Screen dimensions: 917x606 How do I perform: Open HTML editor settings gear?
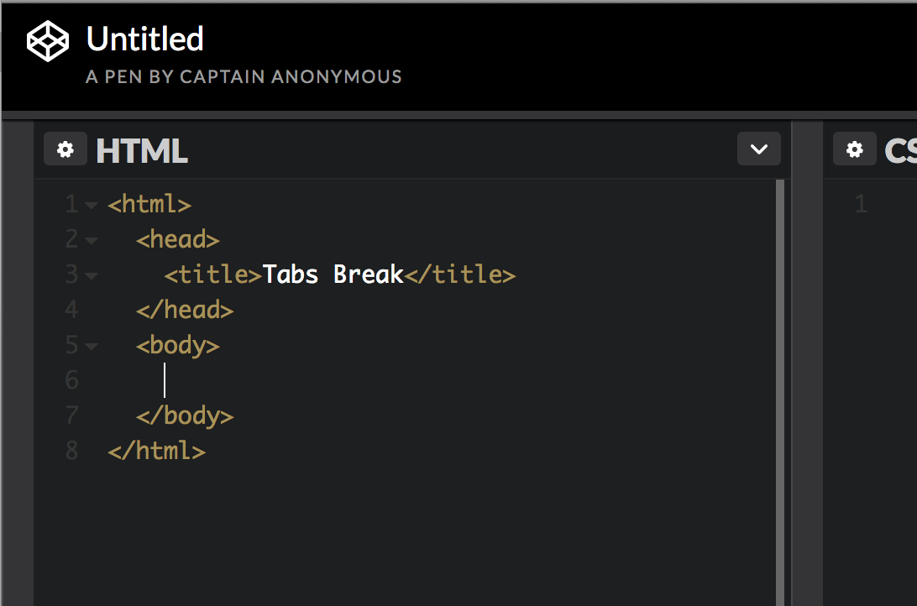(65, 149)
